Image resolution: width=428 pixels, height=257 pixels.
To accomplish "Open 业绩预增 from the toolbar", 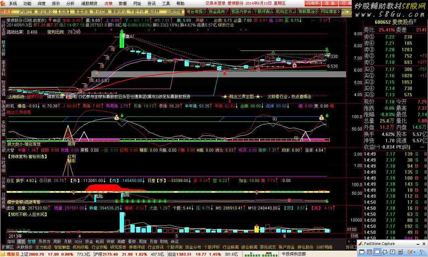I will 174,11.
